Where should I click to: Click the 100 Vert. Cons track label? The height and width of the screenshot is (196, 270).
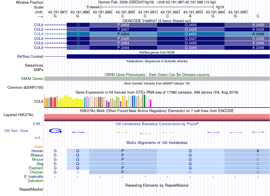pyautogui.click(x=16, y=131)
